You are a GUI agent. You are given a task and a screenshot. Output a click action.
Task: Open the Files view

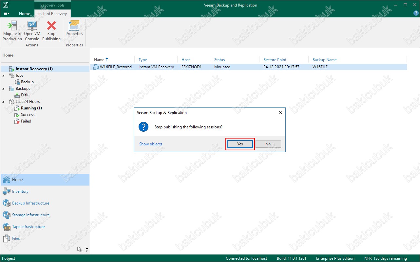(45, 238)
